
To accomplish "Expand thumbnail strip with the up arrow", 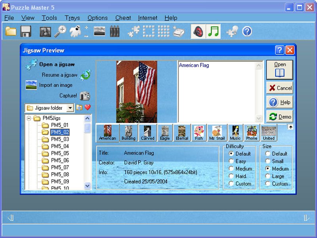I will pos(290,127).
